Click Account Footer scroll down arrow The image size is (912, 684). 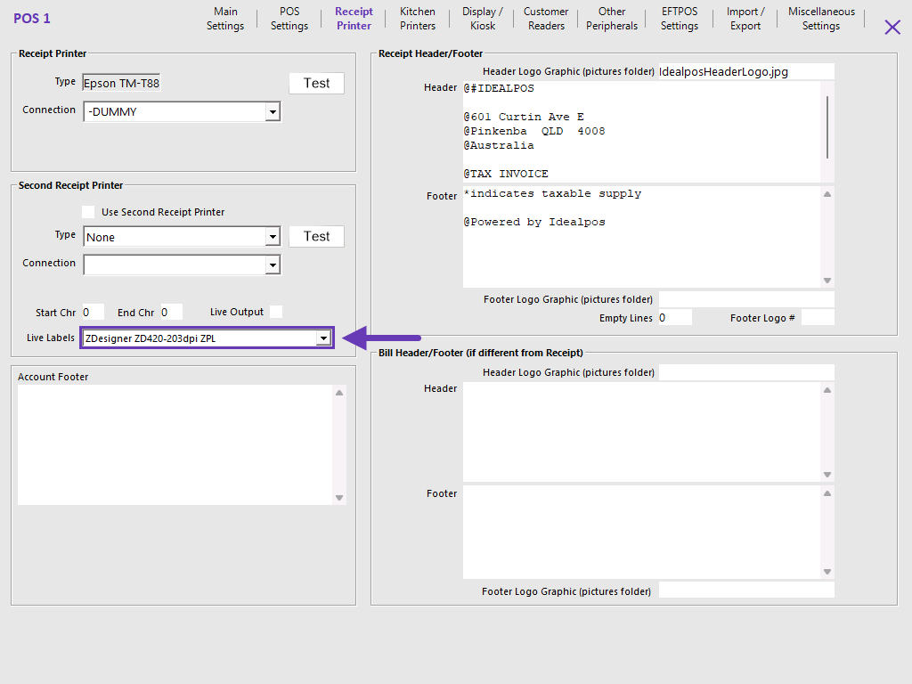tap(339, 498)
